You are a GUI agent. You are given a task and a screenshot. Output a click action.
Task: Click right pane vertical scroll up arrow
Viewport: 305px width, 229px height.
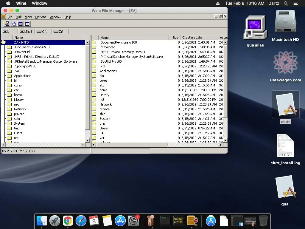pos(225,42)
